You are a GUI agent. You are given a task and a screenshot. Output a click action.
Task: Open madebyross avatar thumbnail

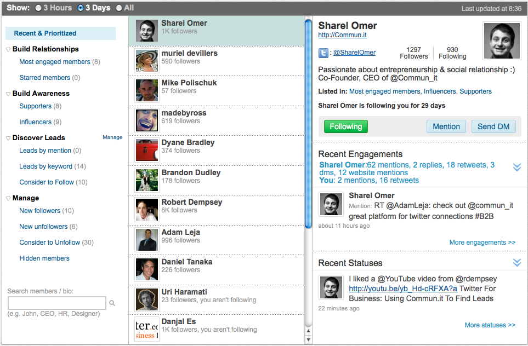[146, 120]
